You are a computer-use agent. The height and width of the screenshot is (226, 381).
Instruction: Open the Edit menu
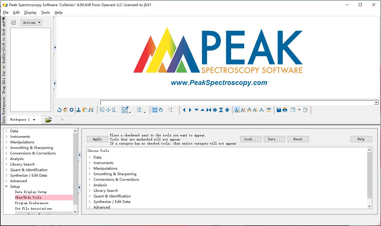pyautogui.click(x=16, y=13)
